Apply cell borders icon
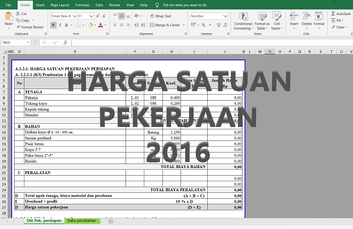 [x=78, y=25]
